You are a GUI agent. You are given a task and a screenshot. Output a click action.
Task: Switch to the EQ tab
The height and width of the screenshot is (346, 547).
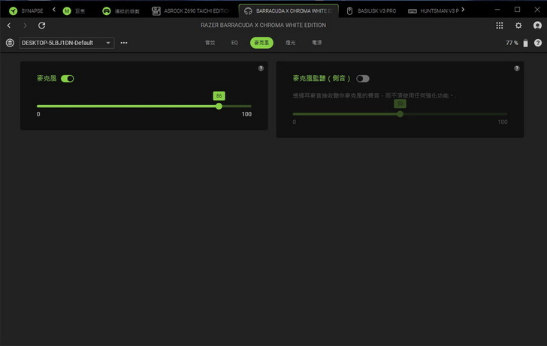[234, 43]
